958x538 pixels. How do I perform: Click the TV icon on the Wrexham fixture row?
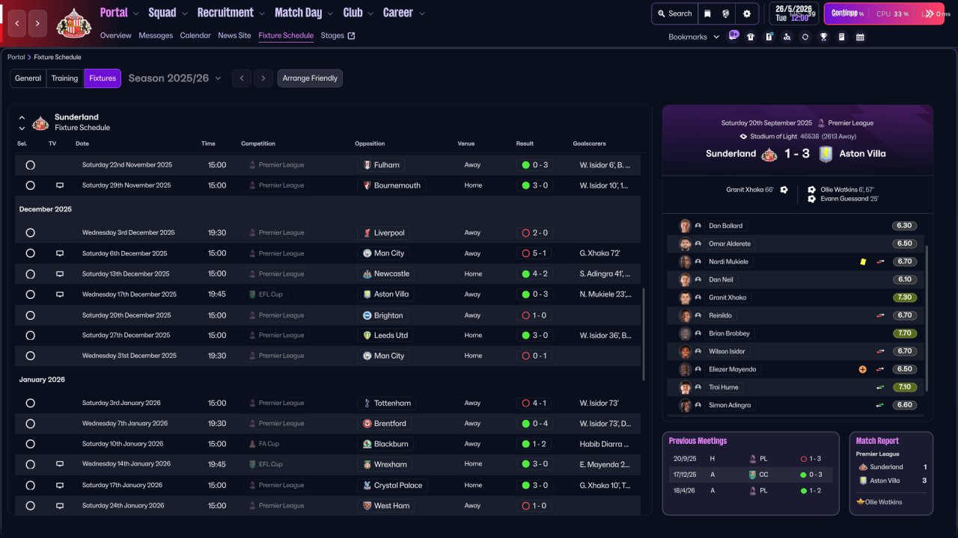tap(60, 464)
